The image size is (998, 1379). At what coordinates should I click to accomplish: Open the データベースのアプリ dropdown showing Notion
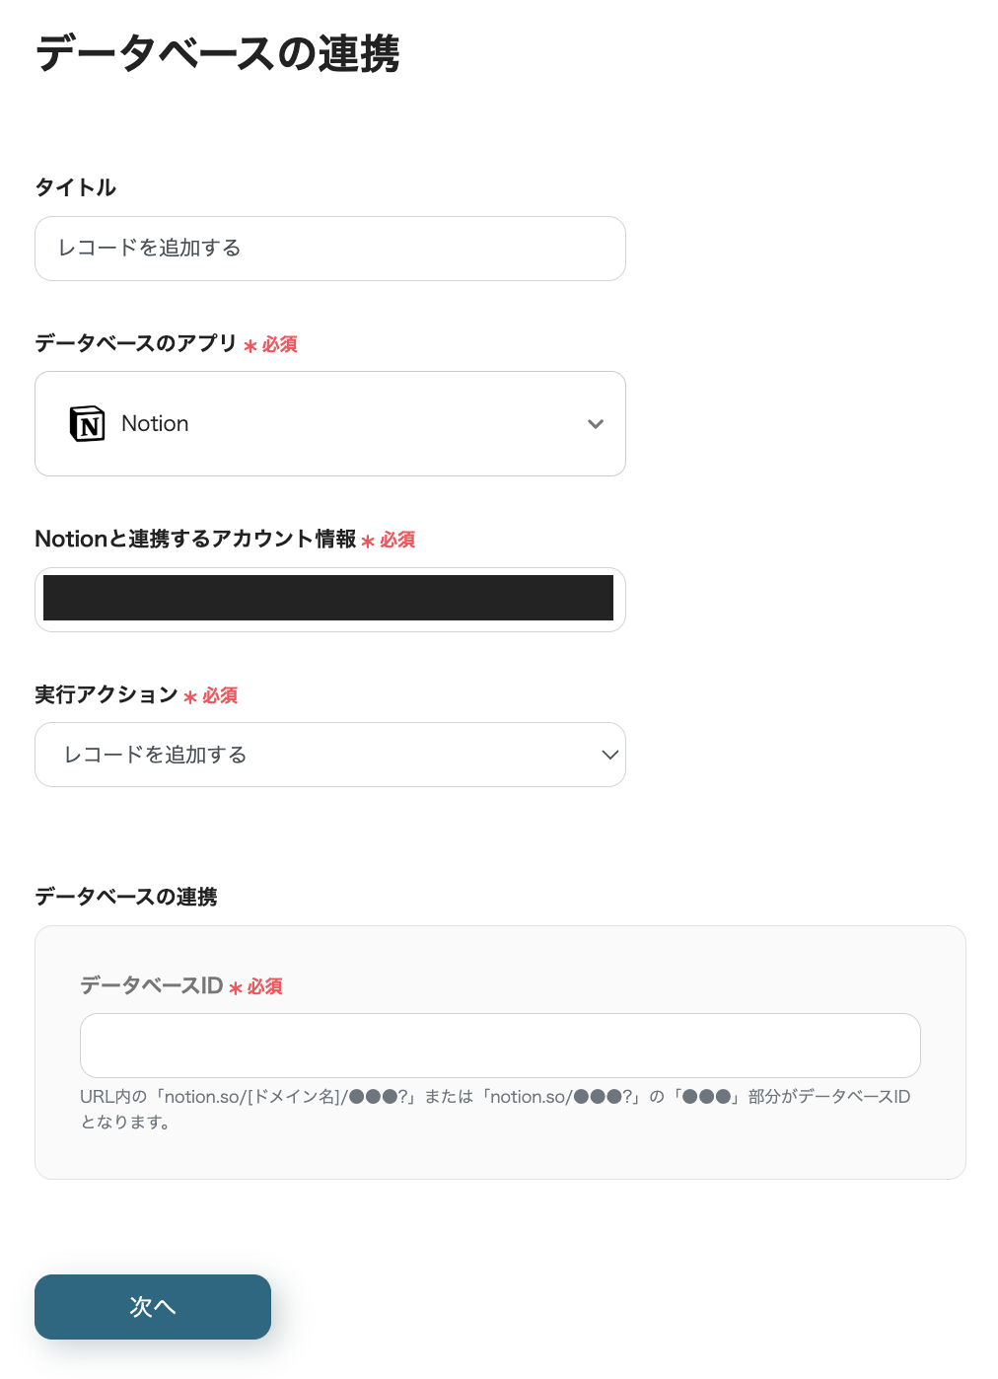pos(330,424)
